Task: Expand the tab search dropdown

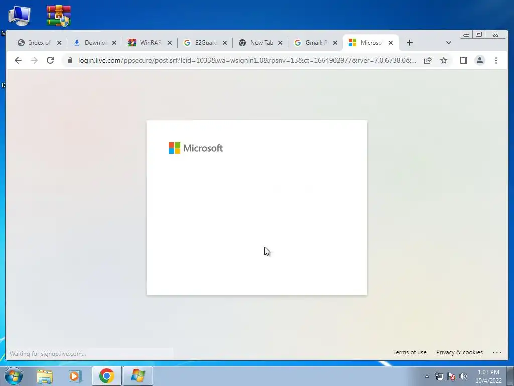Action: click(448, 43)
